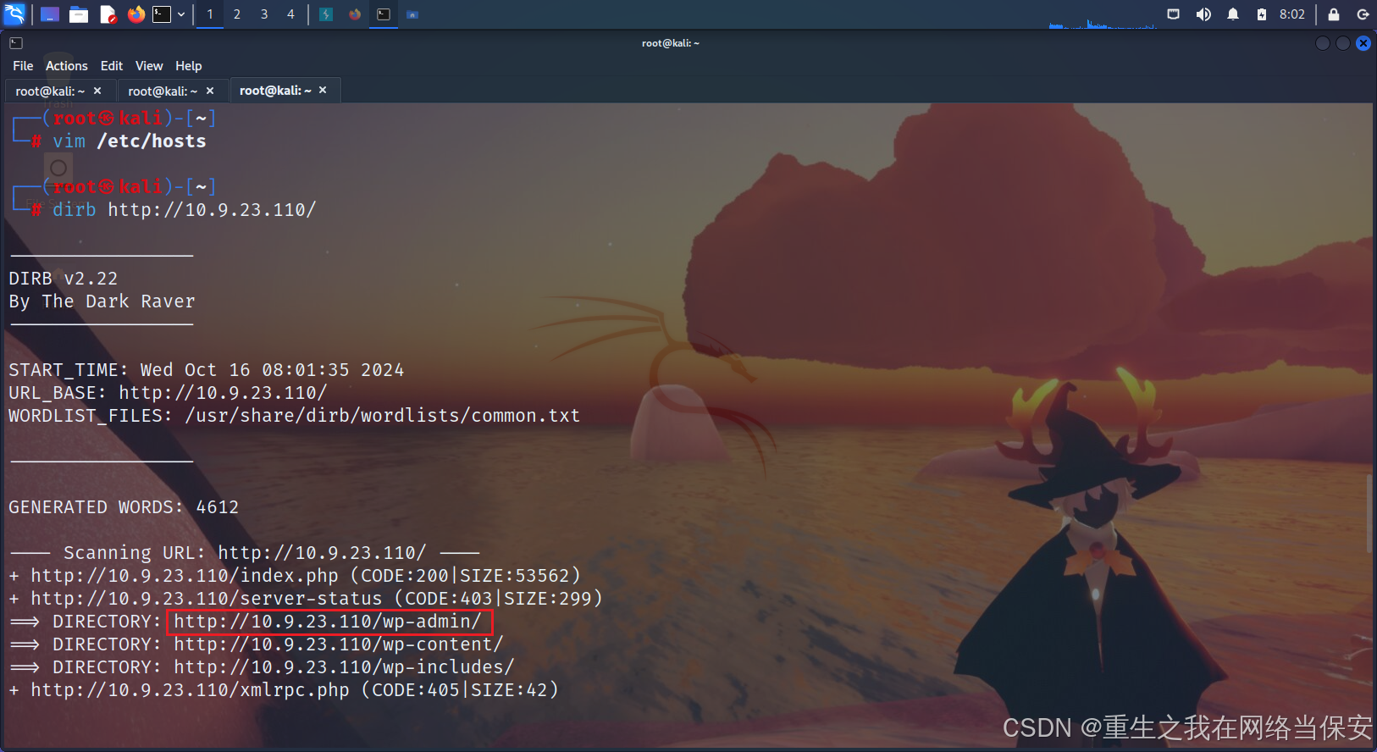Click the index.php result URL
Image resolution: width=1377 pixels, height=752 pixels.
click(x=185, y=576)
